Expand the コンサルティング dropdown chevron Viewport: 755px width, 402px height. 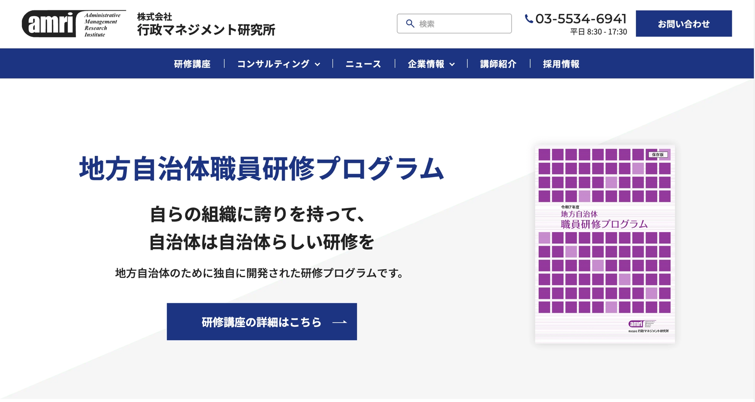(x=317, y=65)
